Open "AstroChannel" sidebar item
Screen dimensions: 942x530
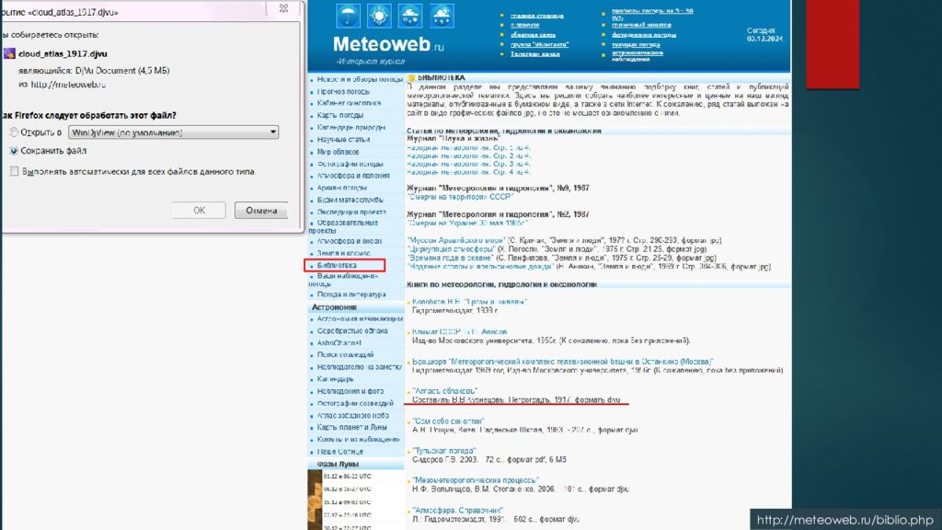tap(339, 343)
